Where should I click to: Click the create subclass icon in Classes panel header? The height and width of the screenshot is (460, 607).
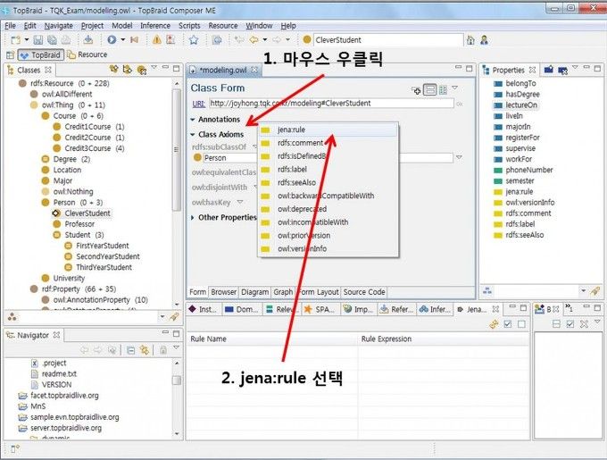114,70
